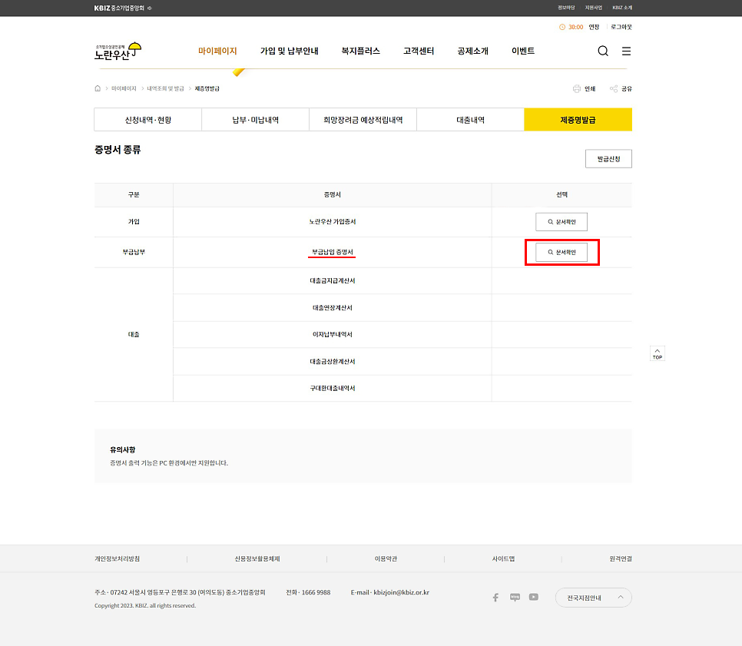Switch to the 희망장려금 예상적립내역 tab
The width and height of the screenshot is (742, 646).
[x=363, y=120]
